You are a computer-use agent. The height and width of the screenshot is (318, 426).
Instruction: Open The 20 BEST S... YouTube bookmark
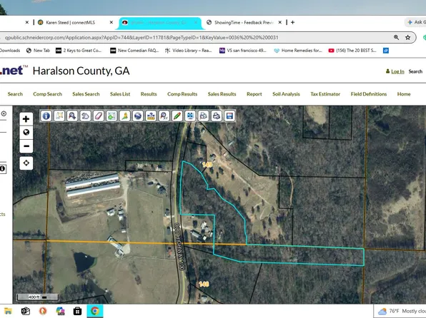(x=352, y=51)
